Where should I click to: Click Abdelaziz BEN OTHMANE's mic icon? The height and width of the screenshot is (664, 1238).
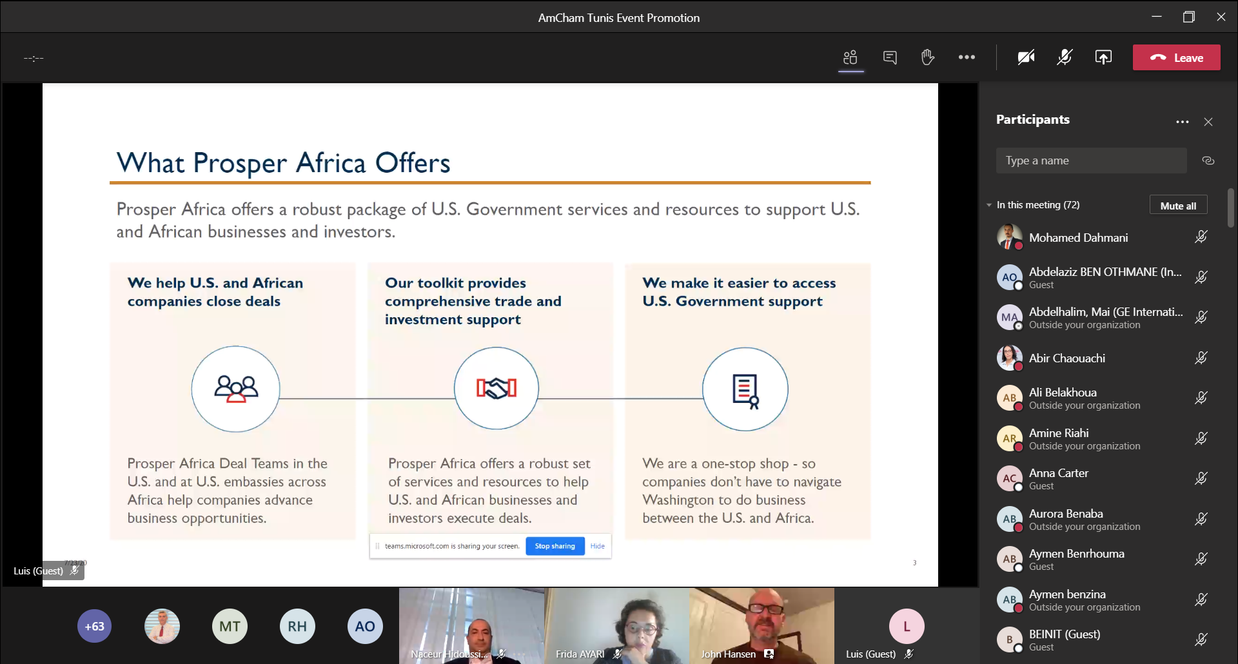1201,277
